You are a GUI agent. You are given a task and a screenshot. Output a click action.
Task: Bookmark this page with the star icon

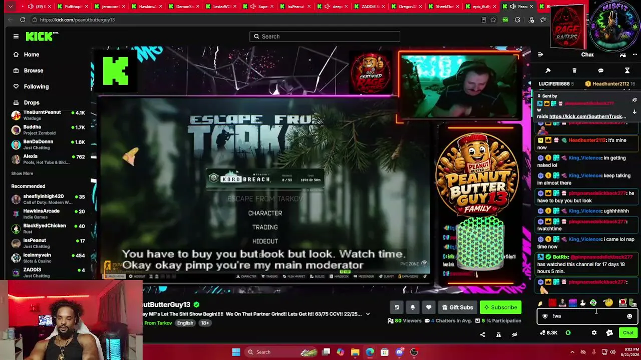[x=493, y=19]
